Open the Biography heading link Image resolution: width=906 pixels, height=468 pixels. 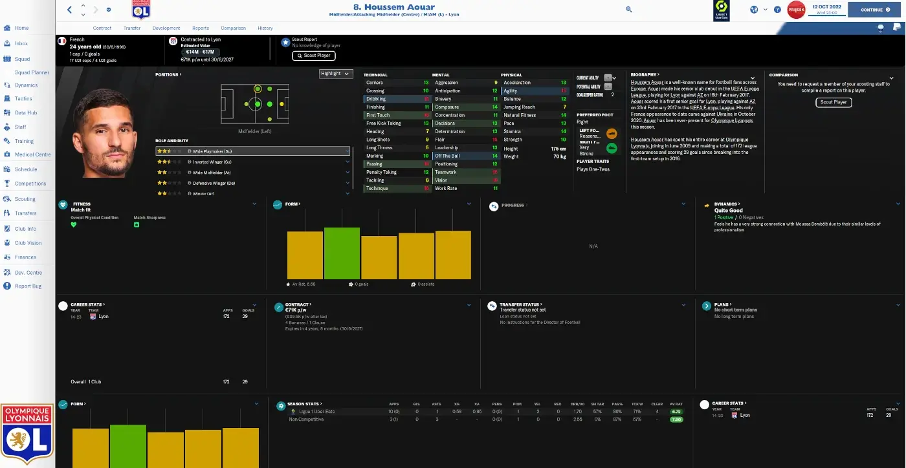tap(645, 75)
